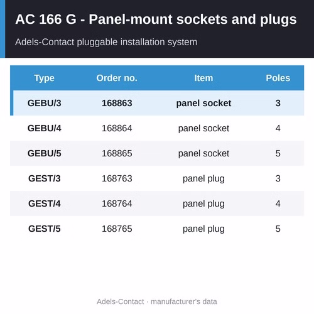Select the GEBU/4 type cell
The width and height of the screenshot is (314, 314).
point(45,128)
